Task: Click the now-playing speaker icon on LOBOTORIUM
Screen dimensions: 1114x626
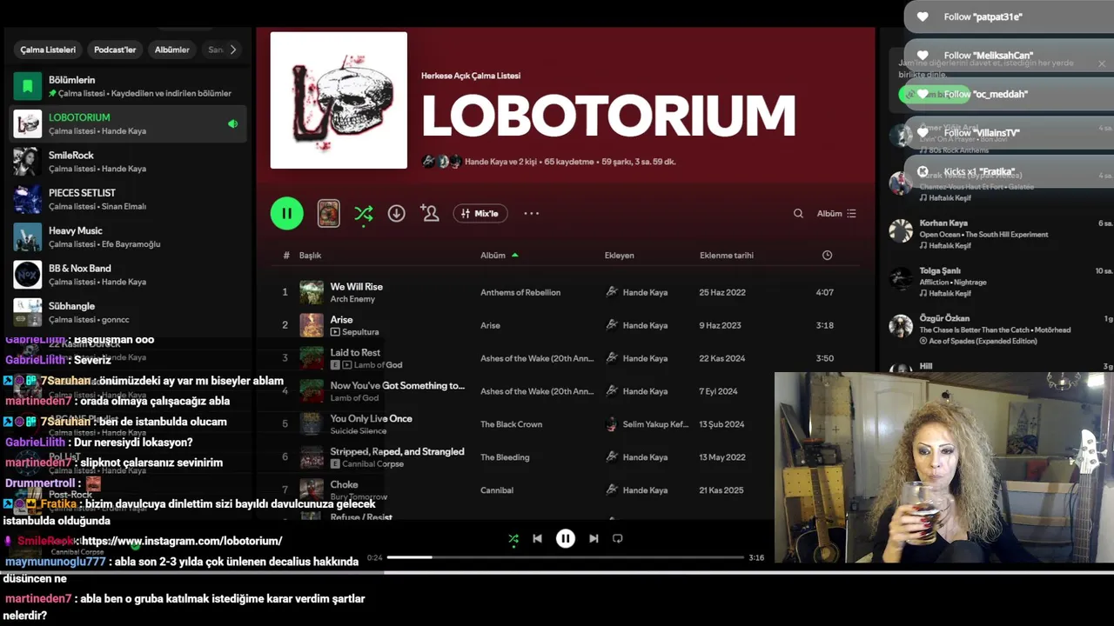Action: tap(232, 124)
